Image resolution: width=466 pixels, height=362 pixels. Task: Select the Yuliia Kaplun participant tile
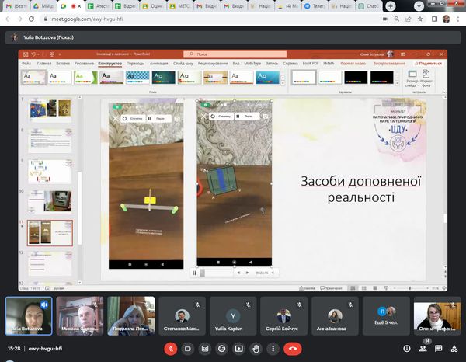[234, 316]
